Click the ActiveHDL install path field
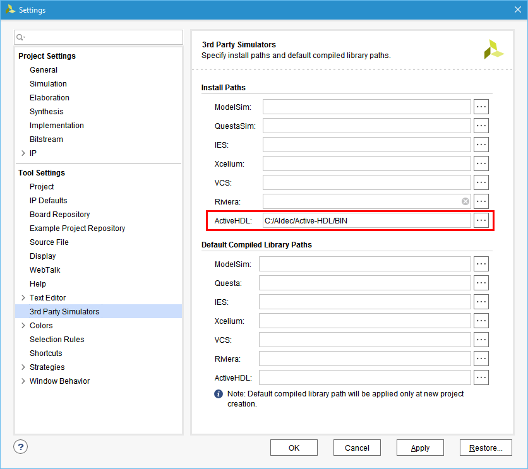This screenshot has width=528, height=469. (367, 220)
